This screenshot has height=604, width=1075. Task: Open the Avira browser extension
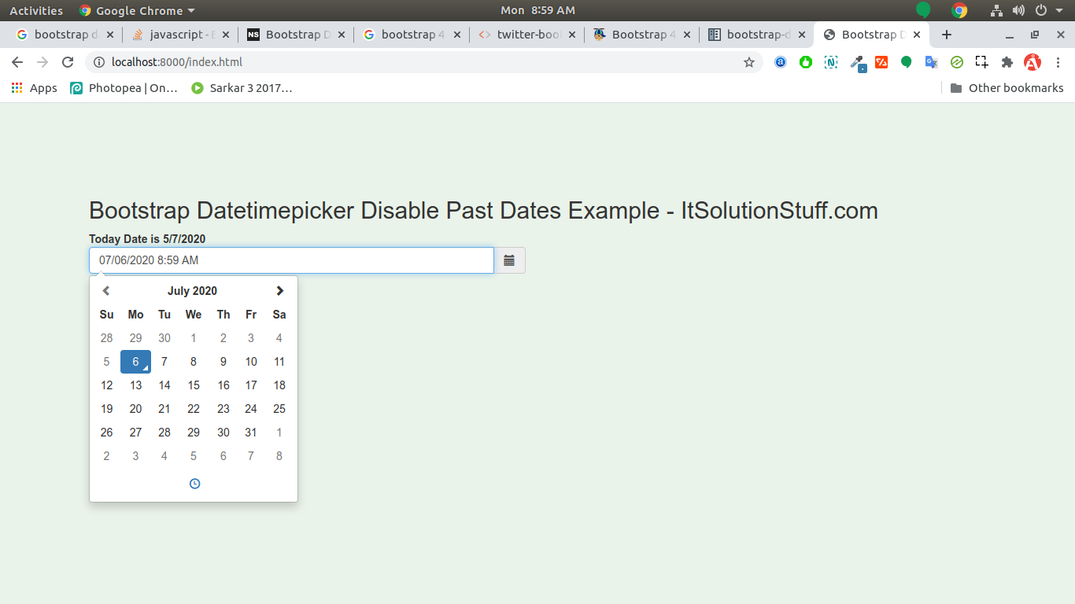(x=1032, y=61)
